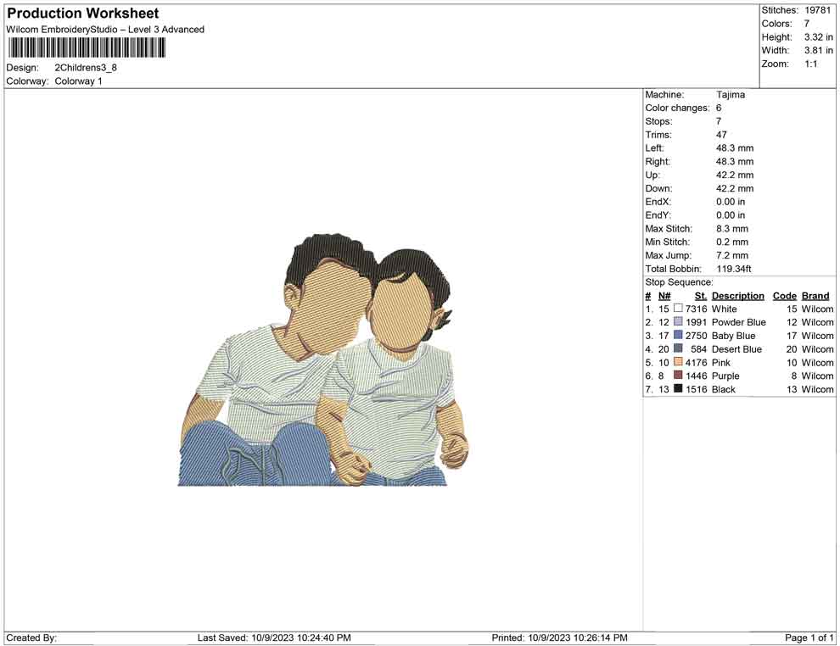Click the Powder Blue color swatch
Image resolution: width=840 pixels, height=646 pixels.
(x=678, y=321)
